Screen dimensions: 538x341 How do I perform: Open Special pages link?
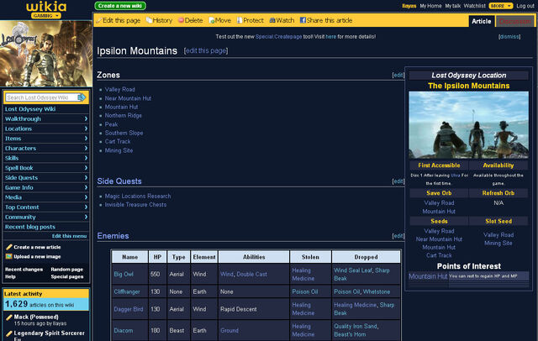coord(67,276)
